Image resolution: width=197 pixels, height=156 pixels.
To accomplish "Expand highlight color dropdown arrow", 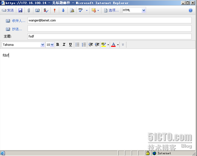I will pos(108,45).
